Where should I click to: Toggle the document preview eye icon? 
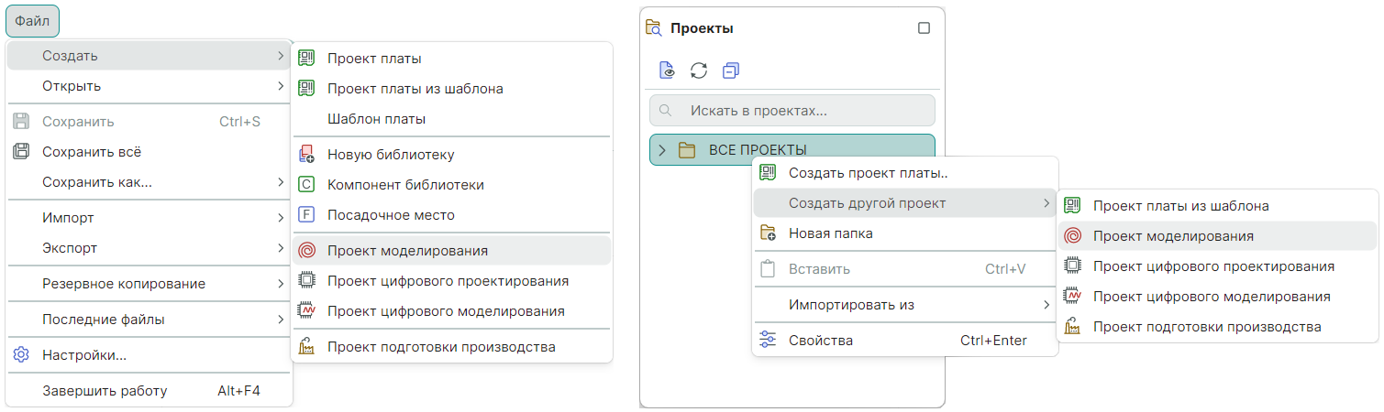[x=668, y=70]
